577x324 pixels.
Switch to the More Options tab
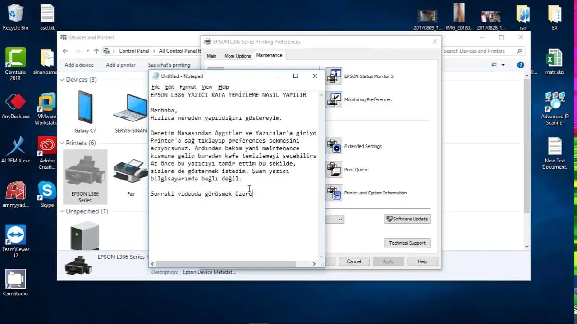tap(238, 56)
